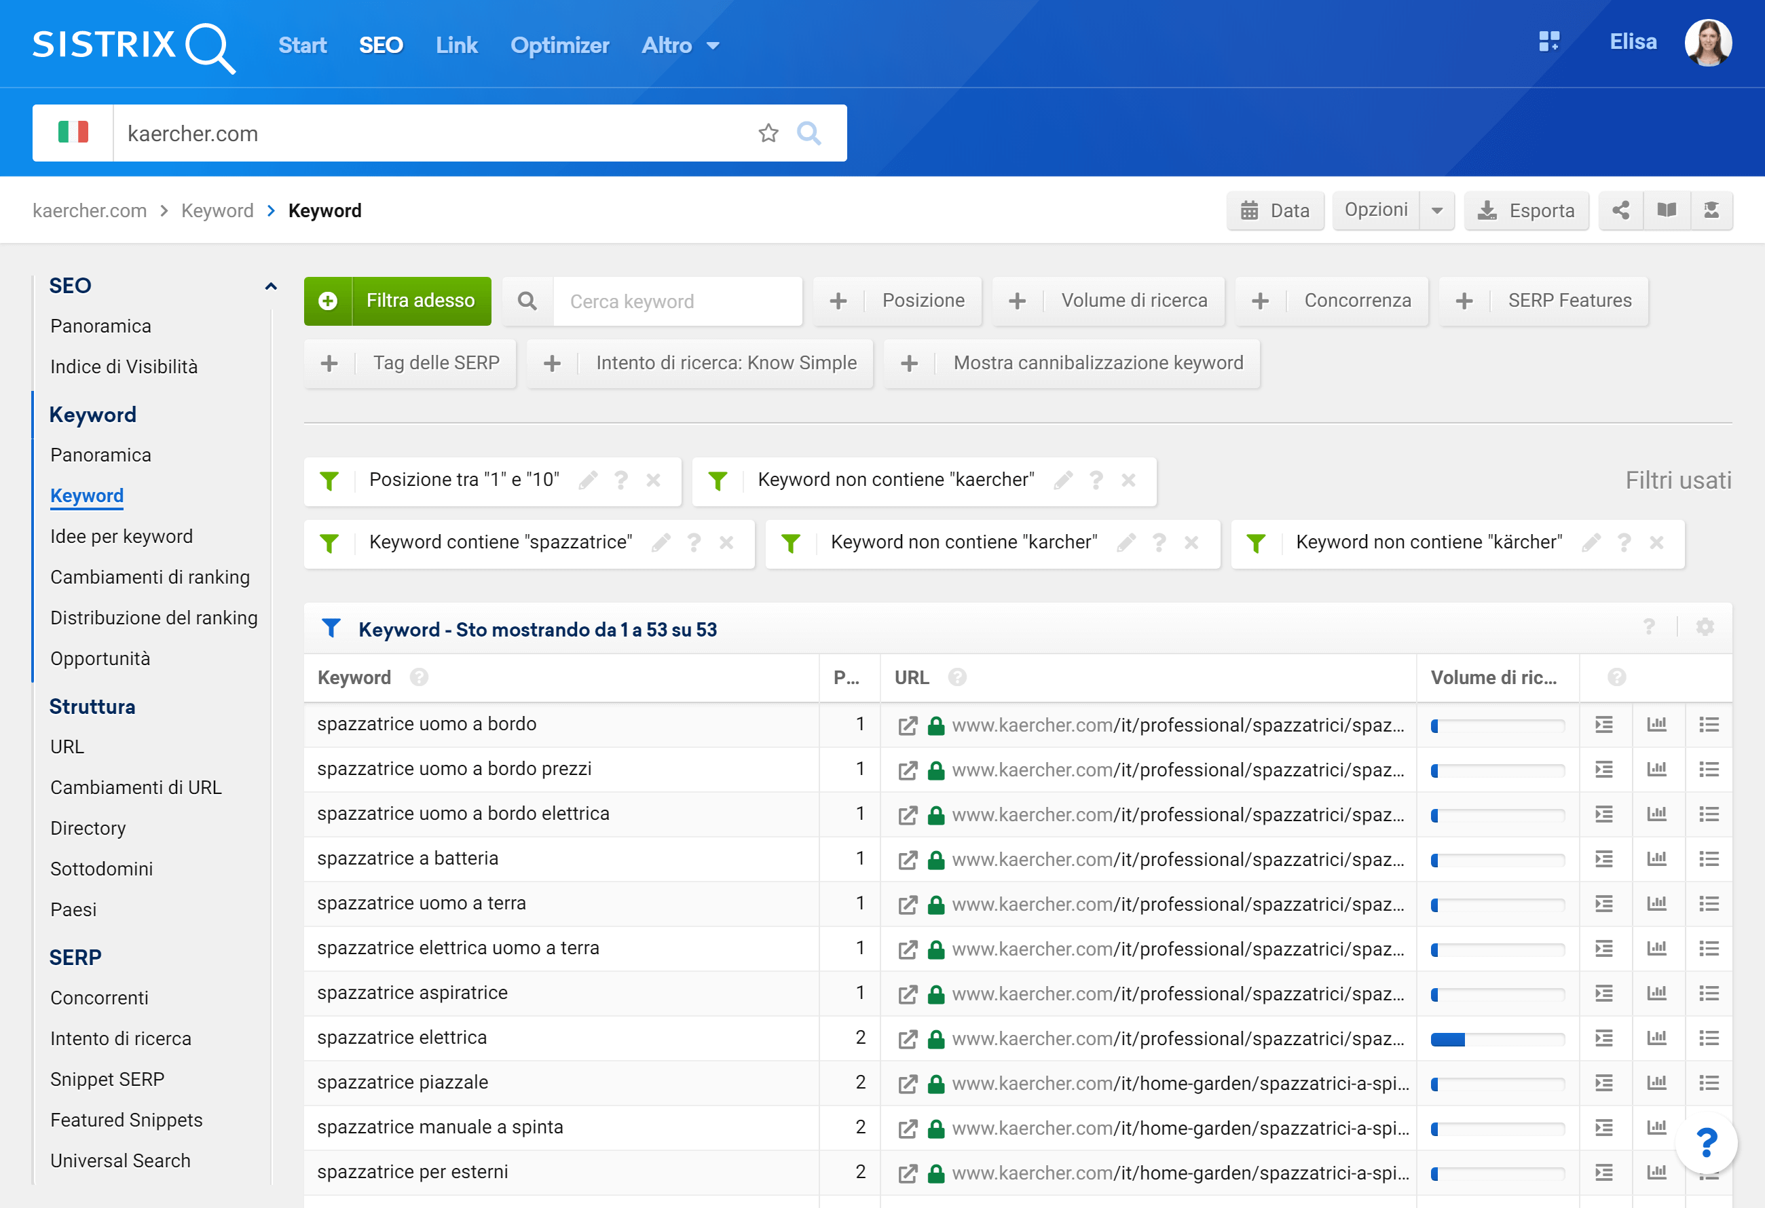Image resolution: width=1765 pixels, height=1208 pixels.
Task: Click help icon next to Keyword column header
Action: [x=420, y=677]
